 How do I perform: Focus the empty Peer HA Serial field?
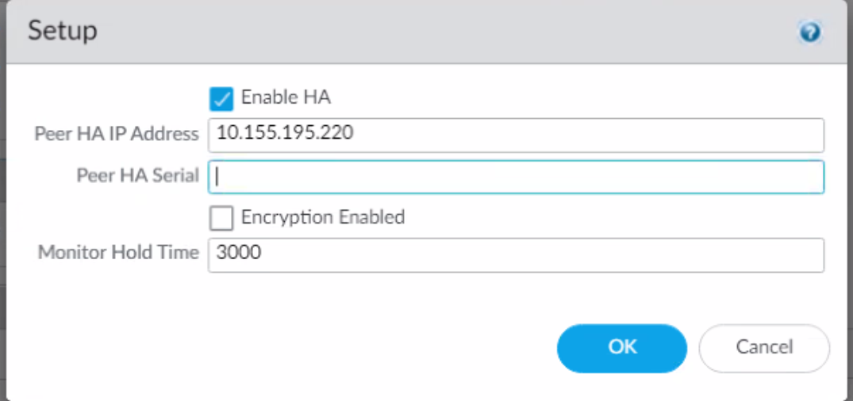pos(516,177)
